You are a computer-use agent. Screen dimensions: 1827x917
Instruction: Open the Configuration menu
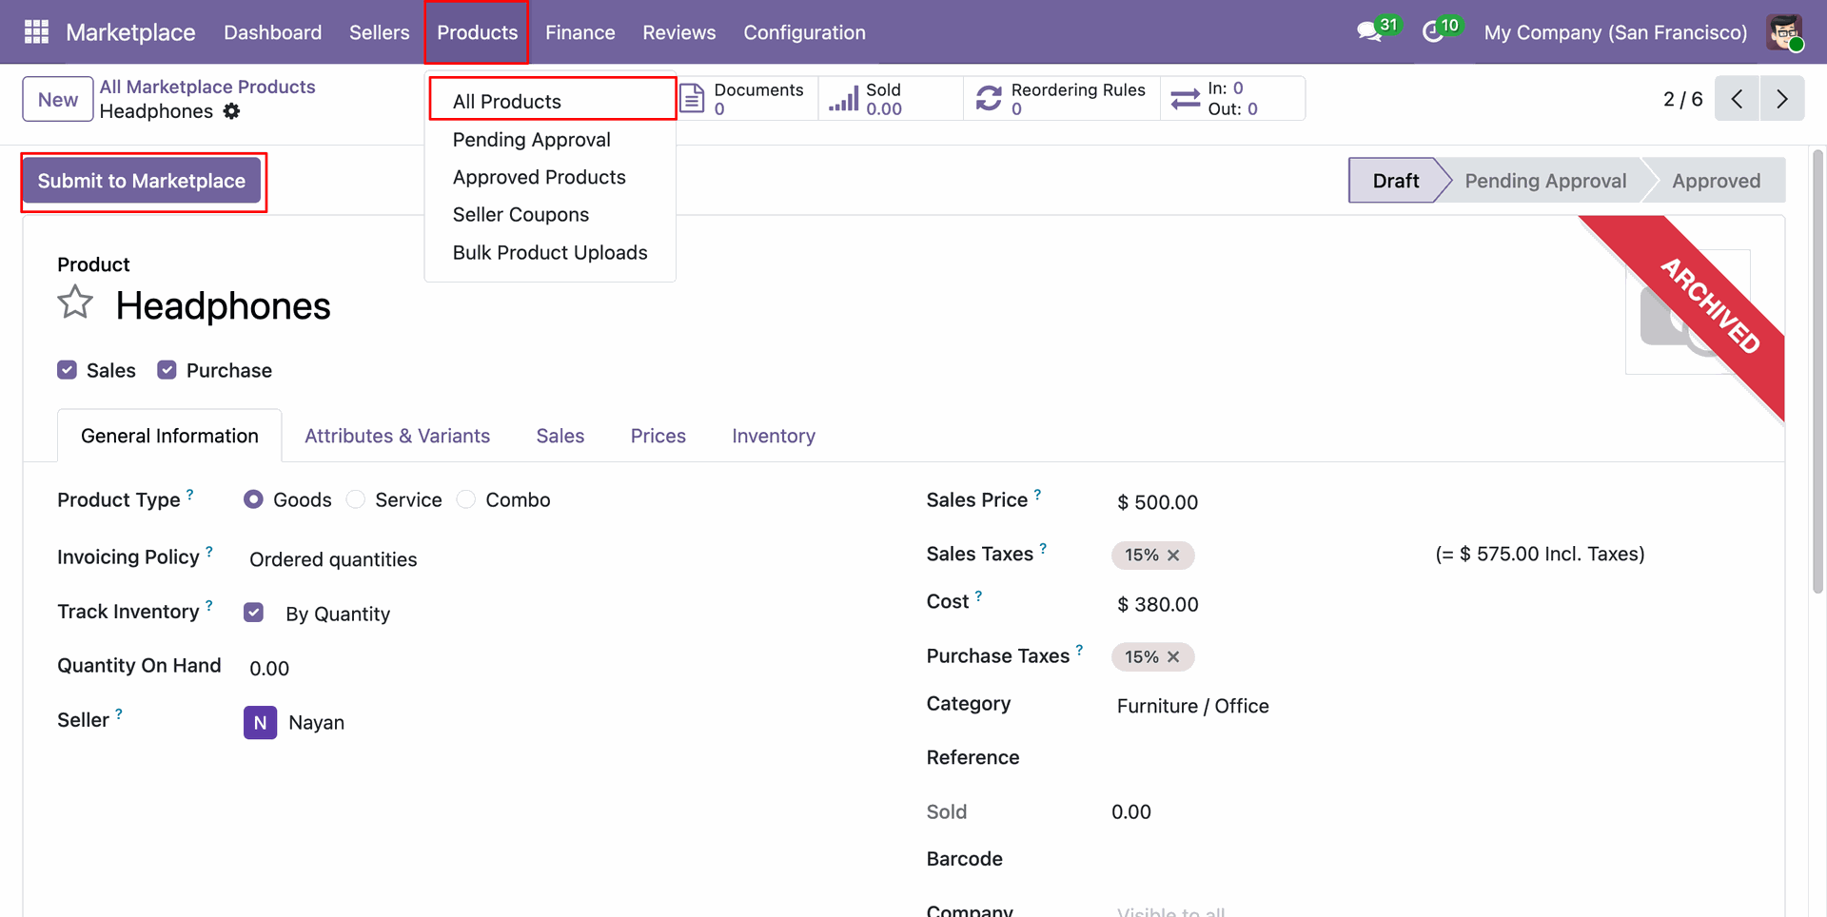point(804,32)
